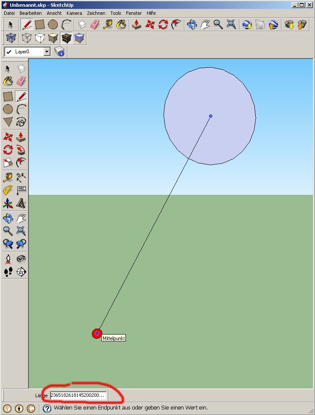Image resolution: width=315 pixels, height=415 pixels.
Task: Click the Get Models download button
Action: coord(290,25)
